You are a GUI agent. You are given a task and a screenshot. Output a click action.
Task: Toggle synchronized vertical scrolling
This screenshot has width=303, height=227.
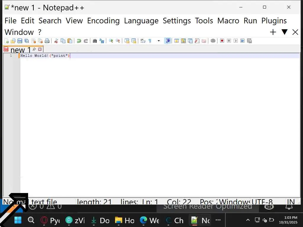127,41
